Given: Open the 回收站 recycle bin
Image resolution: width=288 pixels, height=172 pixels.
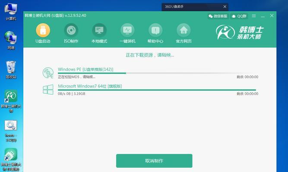Looking at the screenshot, I should pyautogui.click(x=11, y=70).
